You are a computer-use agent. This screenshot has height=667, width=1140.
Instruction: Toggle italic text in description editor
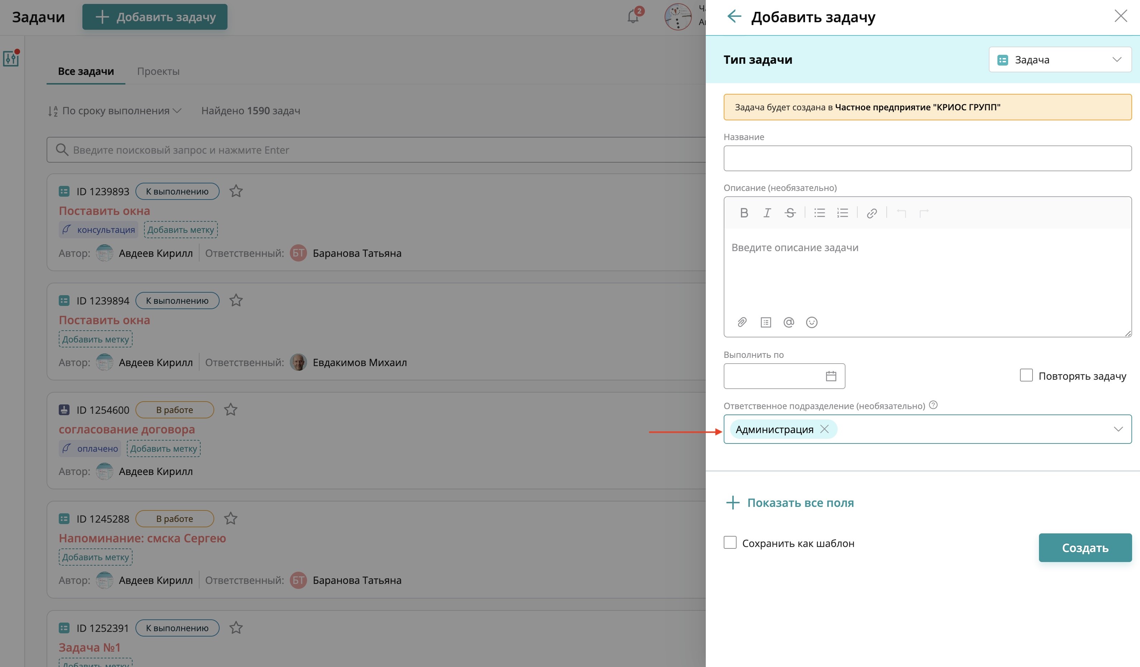pos(767,213)
